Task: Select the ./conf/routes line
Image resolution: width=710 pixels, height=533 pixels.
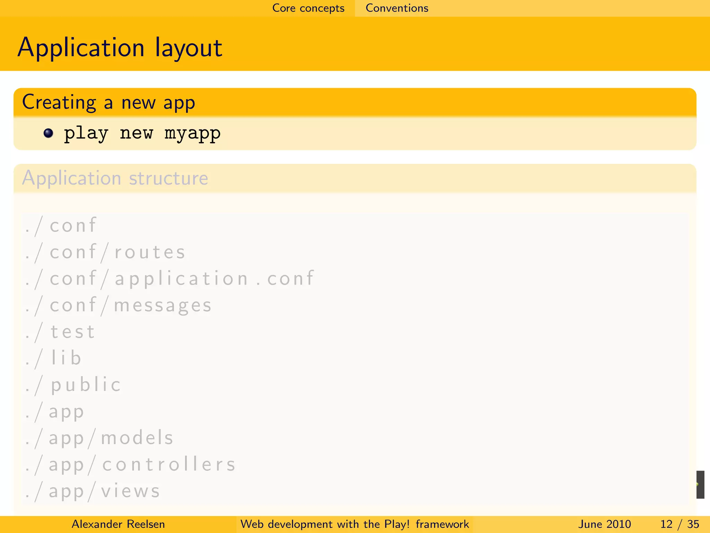Action: [x=106, y=252]
